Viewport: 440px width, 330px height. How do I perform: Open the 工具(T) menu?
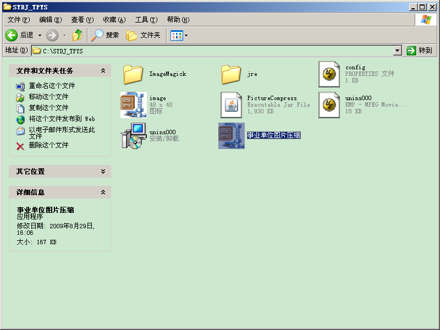146,20
